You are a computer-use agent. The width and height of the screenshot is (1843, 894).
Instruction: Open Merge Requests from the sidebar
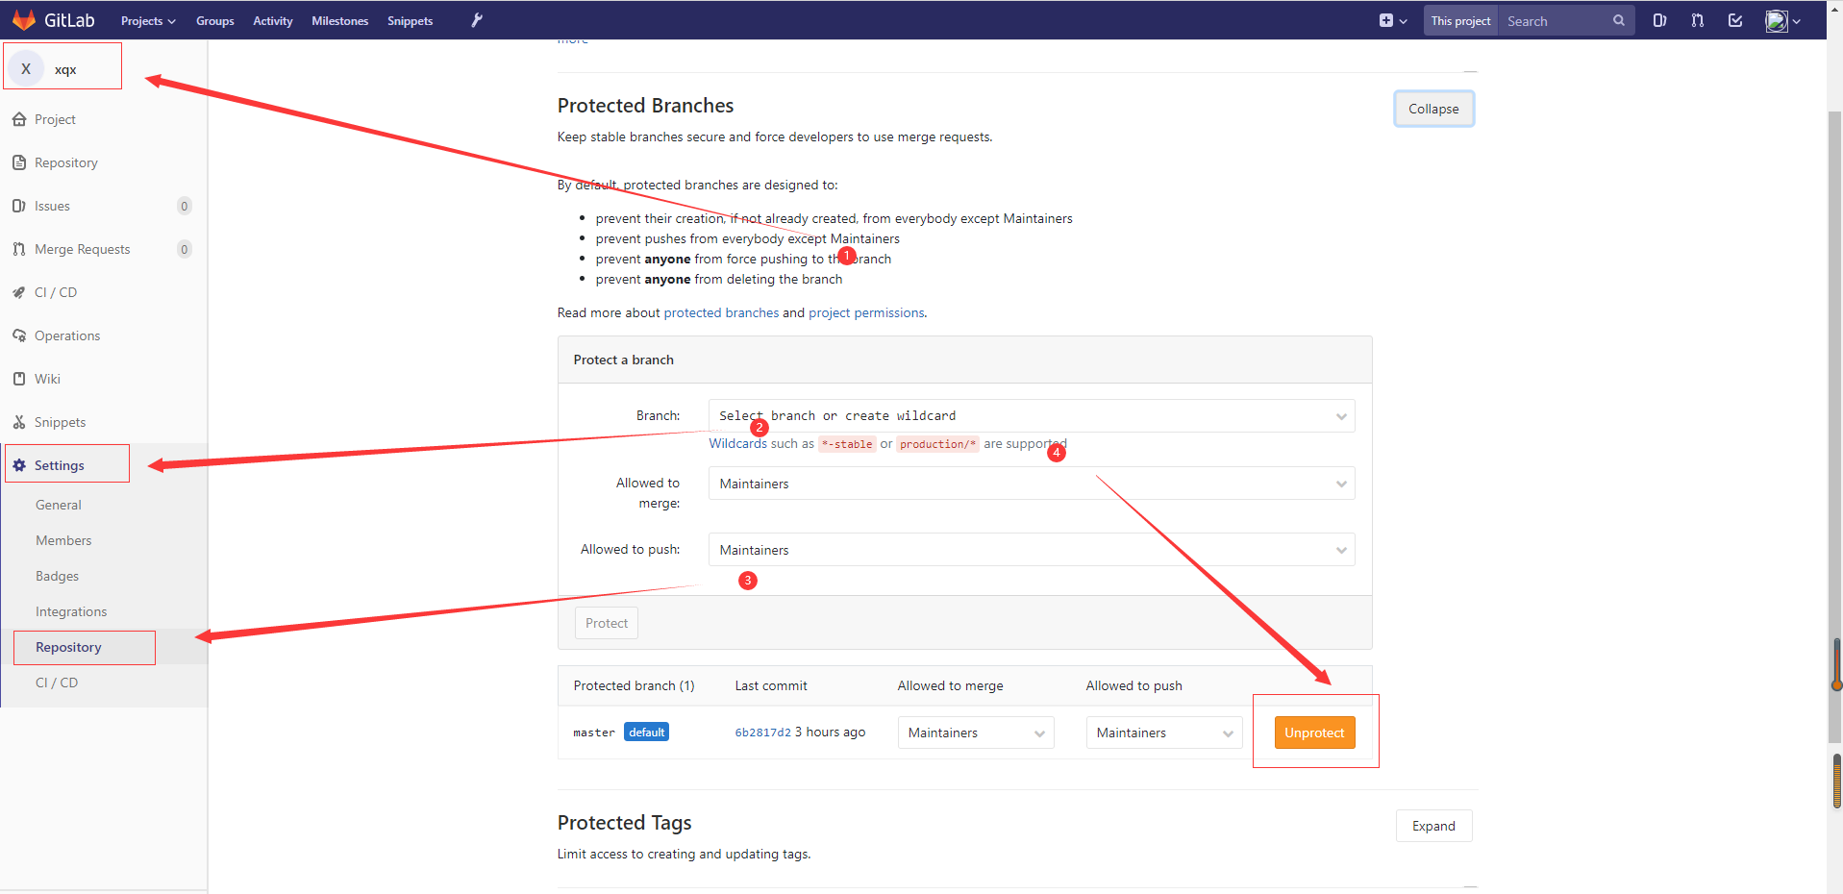tap(19, 248)
